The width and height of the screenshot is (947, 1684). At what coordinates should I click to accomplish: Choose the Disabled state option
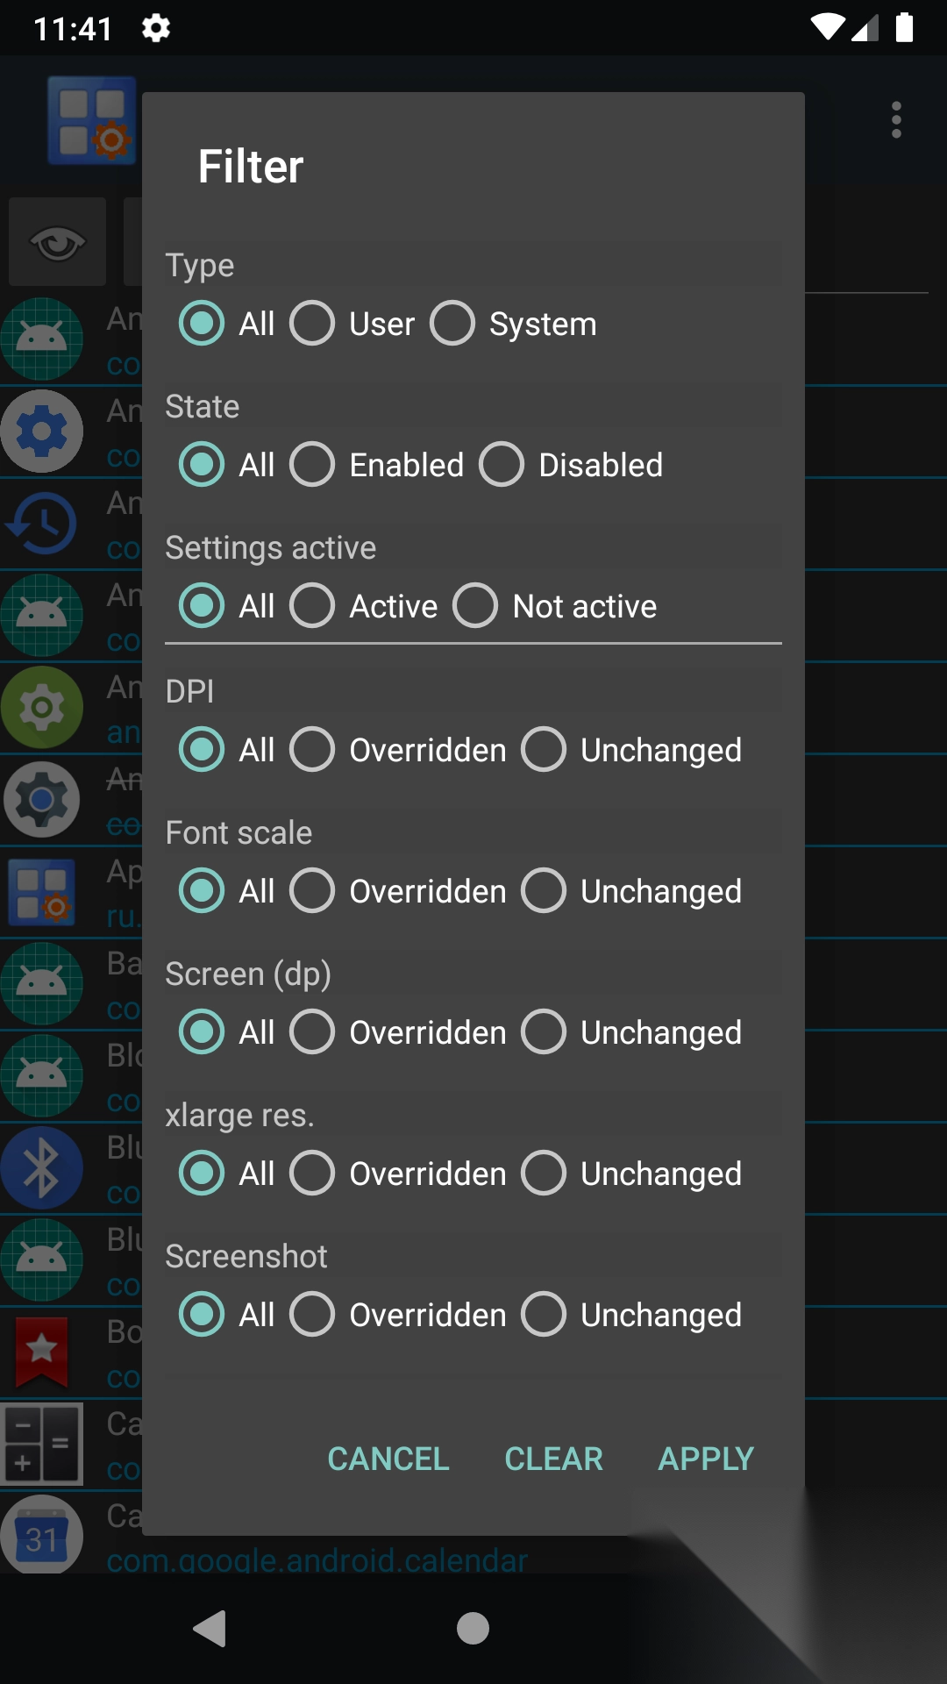(x=502, y=465)
